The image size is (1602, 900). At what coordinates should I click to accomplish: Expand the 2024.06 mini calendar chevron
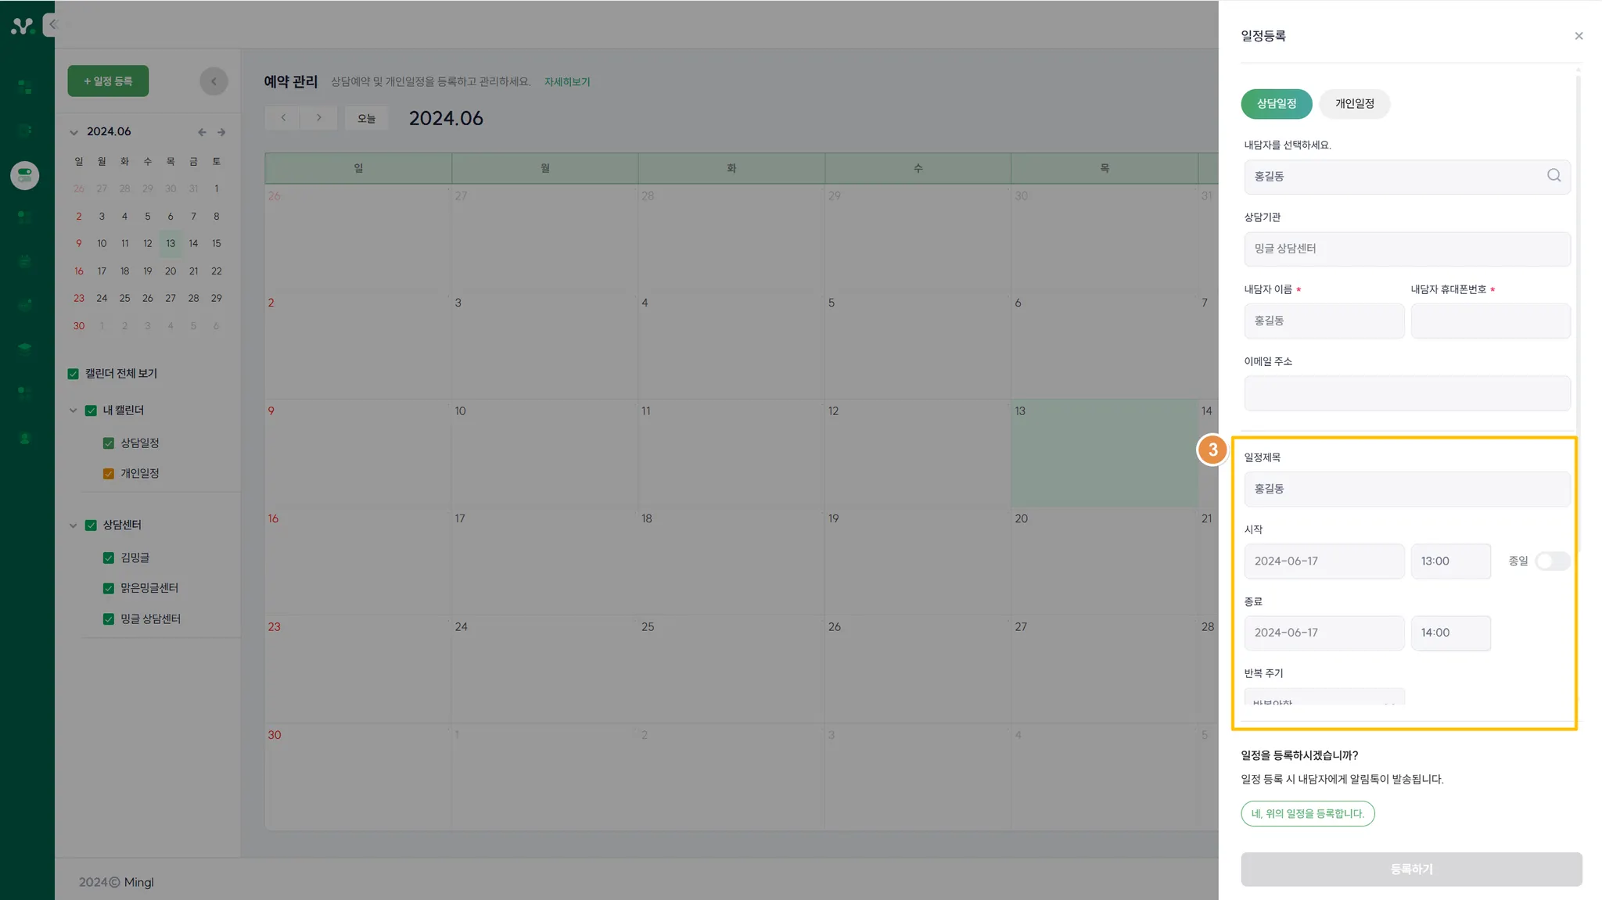click(x=74, y=132)
